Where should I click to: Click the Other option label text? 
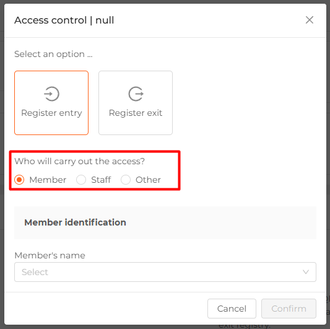(x=148, y=180)
